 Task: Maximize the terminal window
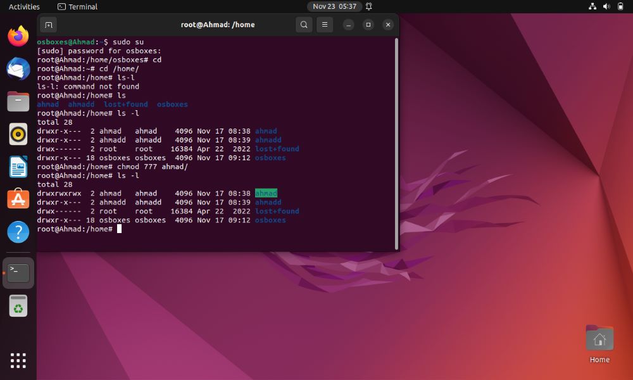pyautogui.click(x=368, y=25)
